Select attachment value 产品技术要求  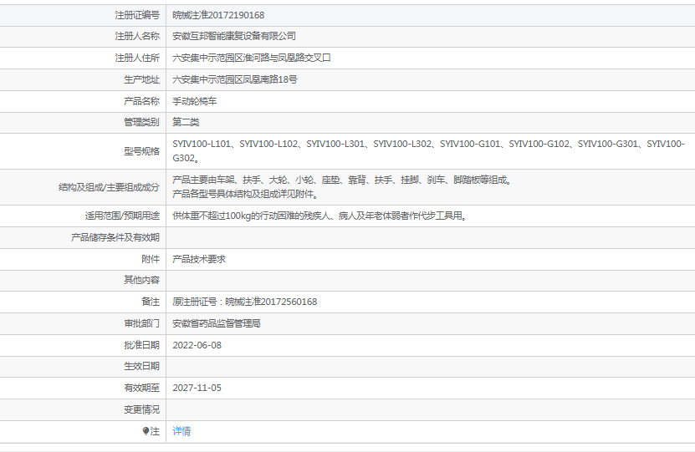click(x=199, y=260)
